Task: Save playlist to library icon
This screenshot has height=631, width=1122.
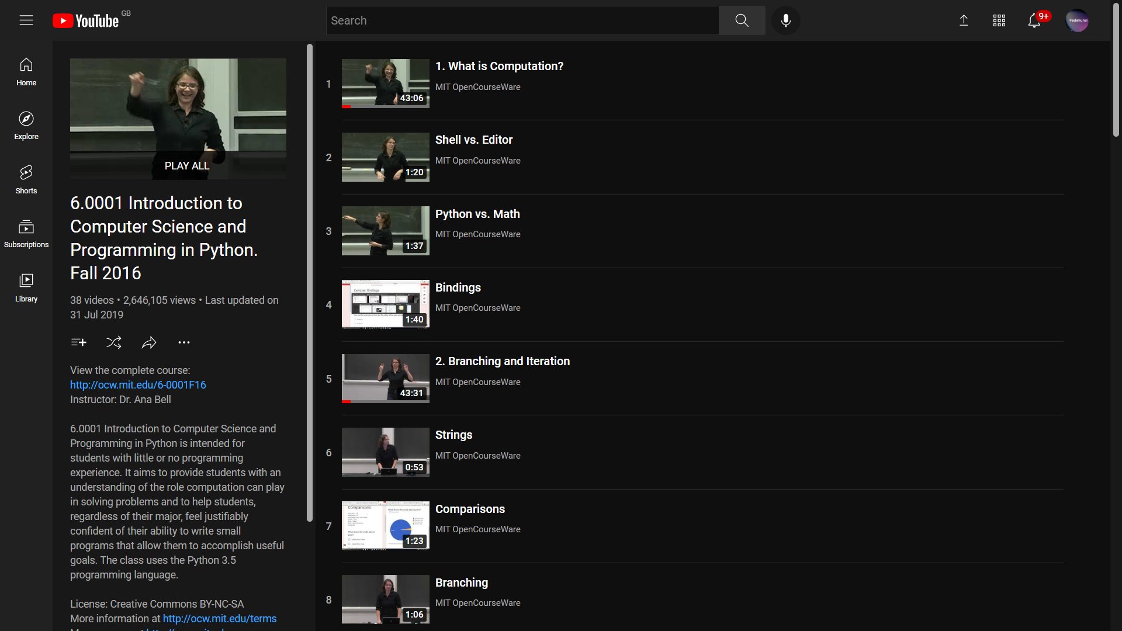Action: coord(78,342)
